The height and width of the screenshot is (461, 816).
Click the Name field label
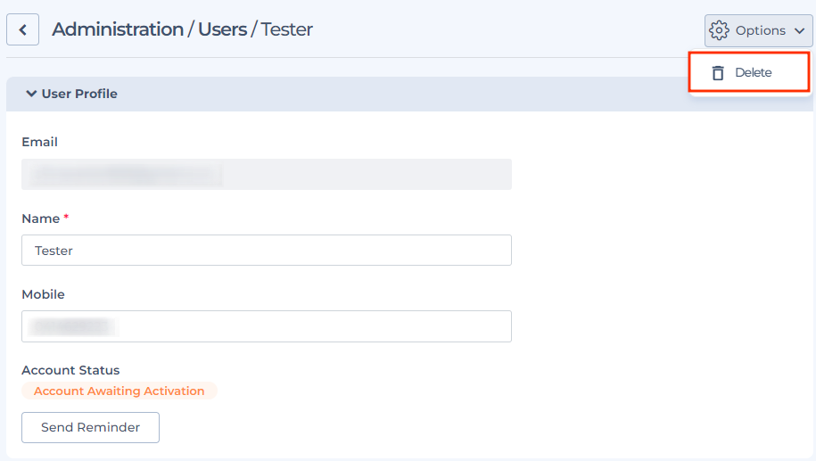coord(41,218)
